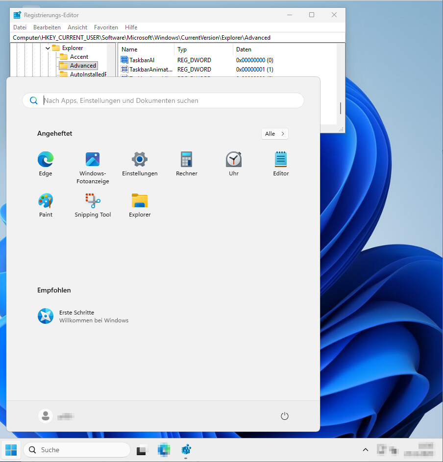Open the Uhr clock app
The width and height of the screenshot is (443, 462).
234,160
